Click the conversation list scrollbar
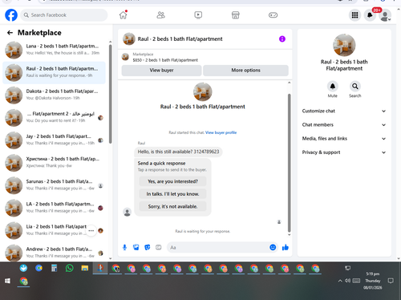401x300 pixels. pyautogui.click(x=110, y=94)
